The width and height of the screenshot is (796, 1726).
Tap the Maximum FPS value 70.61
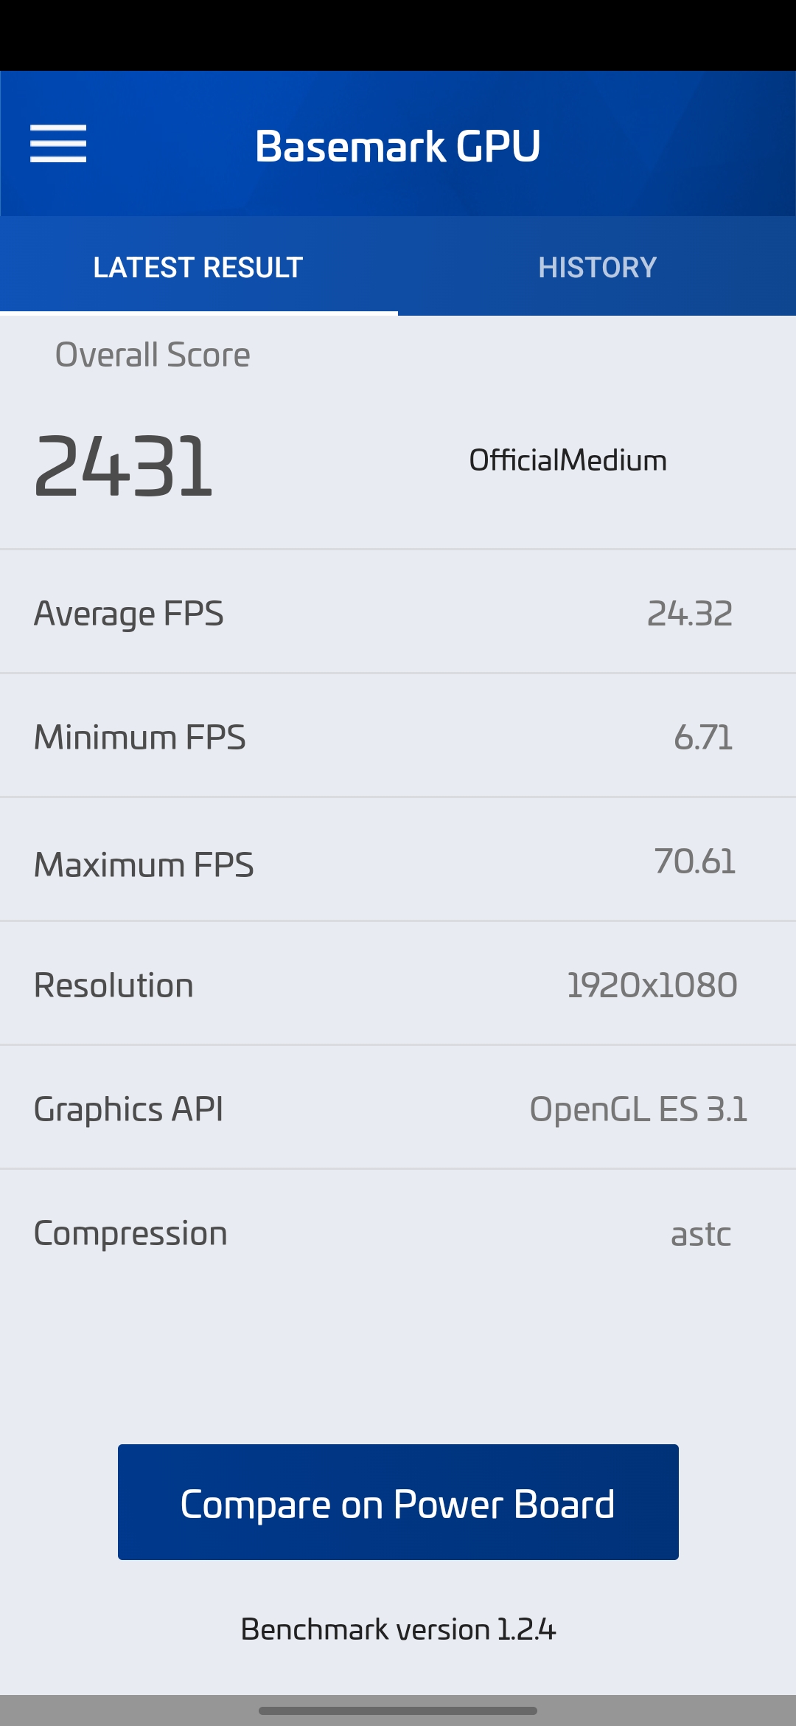pyautogui.click(x=694, y=861)
